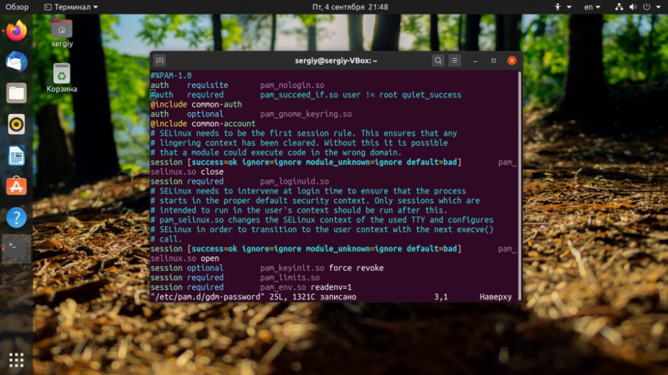Expand the system menu arrow
Image resolution: width=668 pixels, height=375 pixels.
point(658,7)
